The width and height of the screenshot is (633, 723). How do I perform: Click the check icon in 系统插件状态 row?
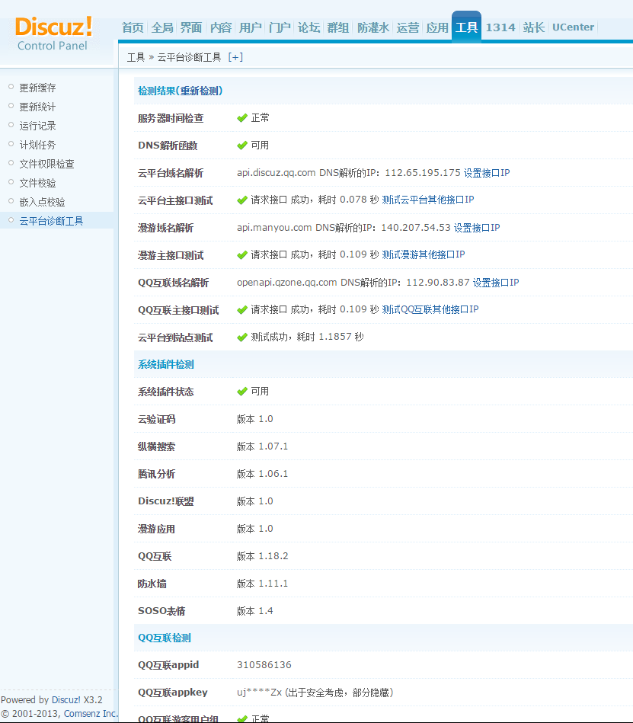click(242, 392)
